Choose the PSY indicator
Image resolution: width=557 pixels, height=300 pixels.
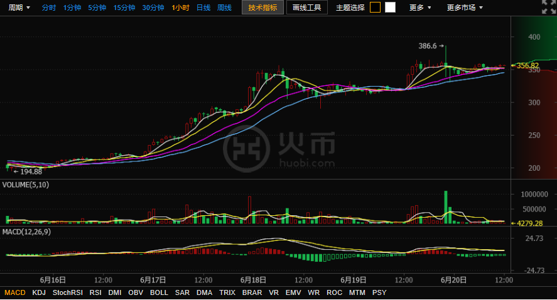click(x=379, y=292)
